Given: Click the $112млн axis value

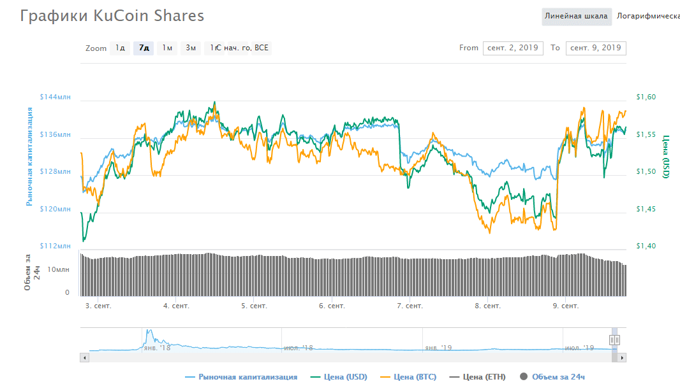Looking at the screenshot, I should pos(55,246).
